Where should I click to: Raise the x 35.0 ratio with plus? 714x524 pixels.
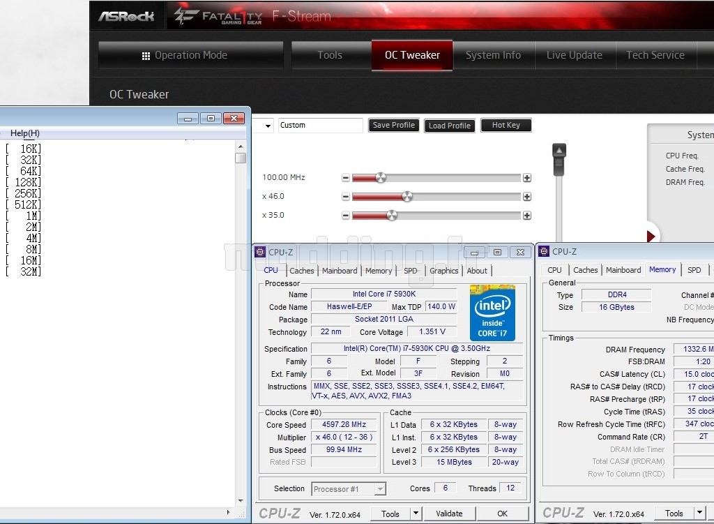tap(527, 216)
